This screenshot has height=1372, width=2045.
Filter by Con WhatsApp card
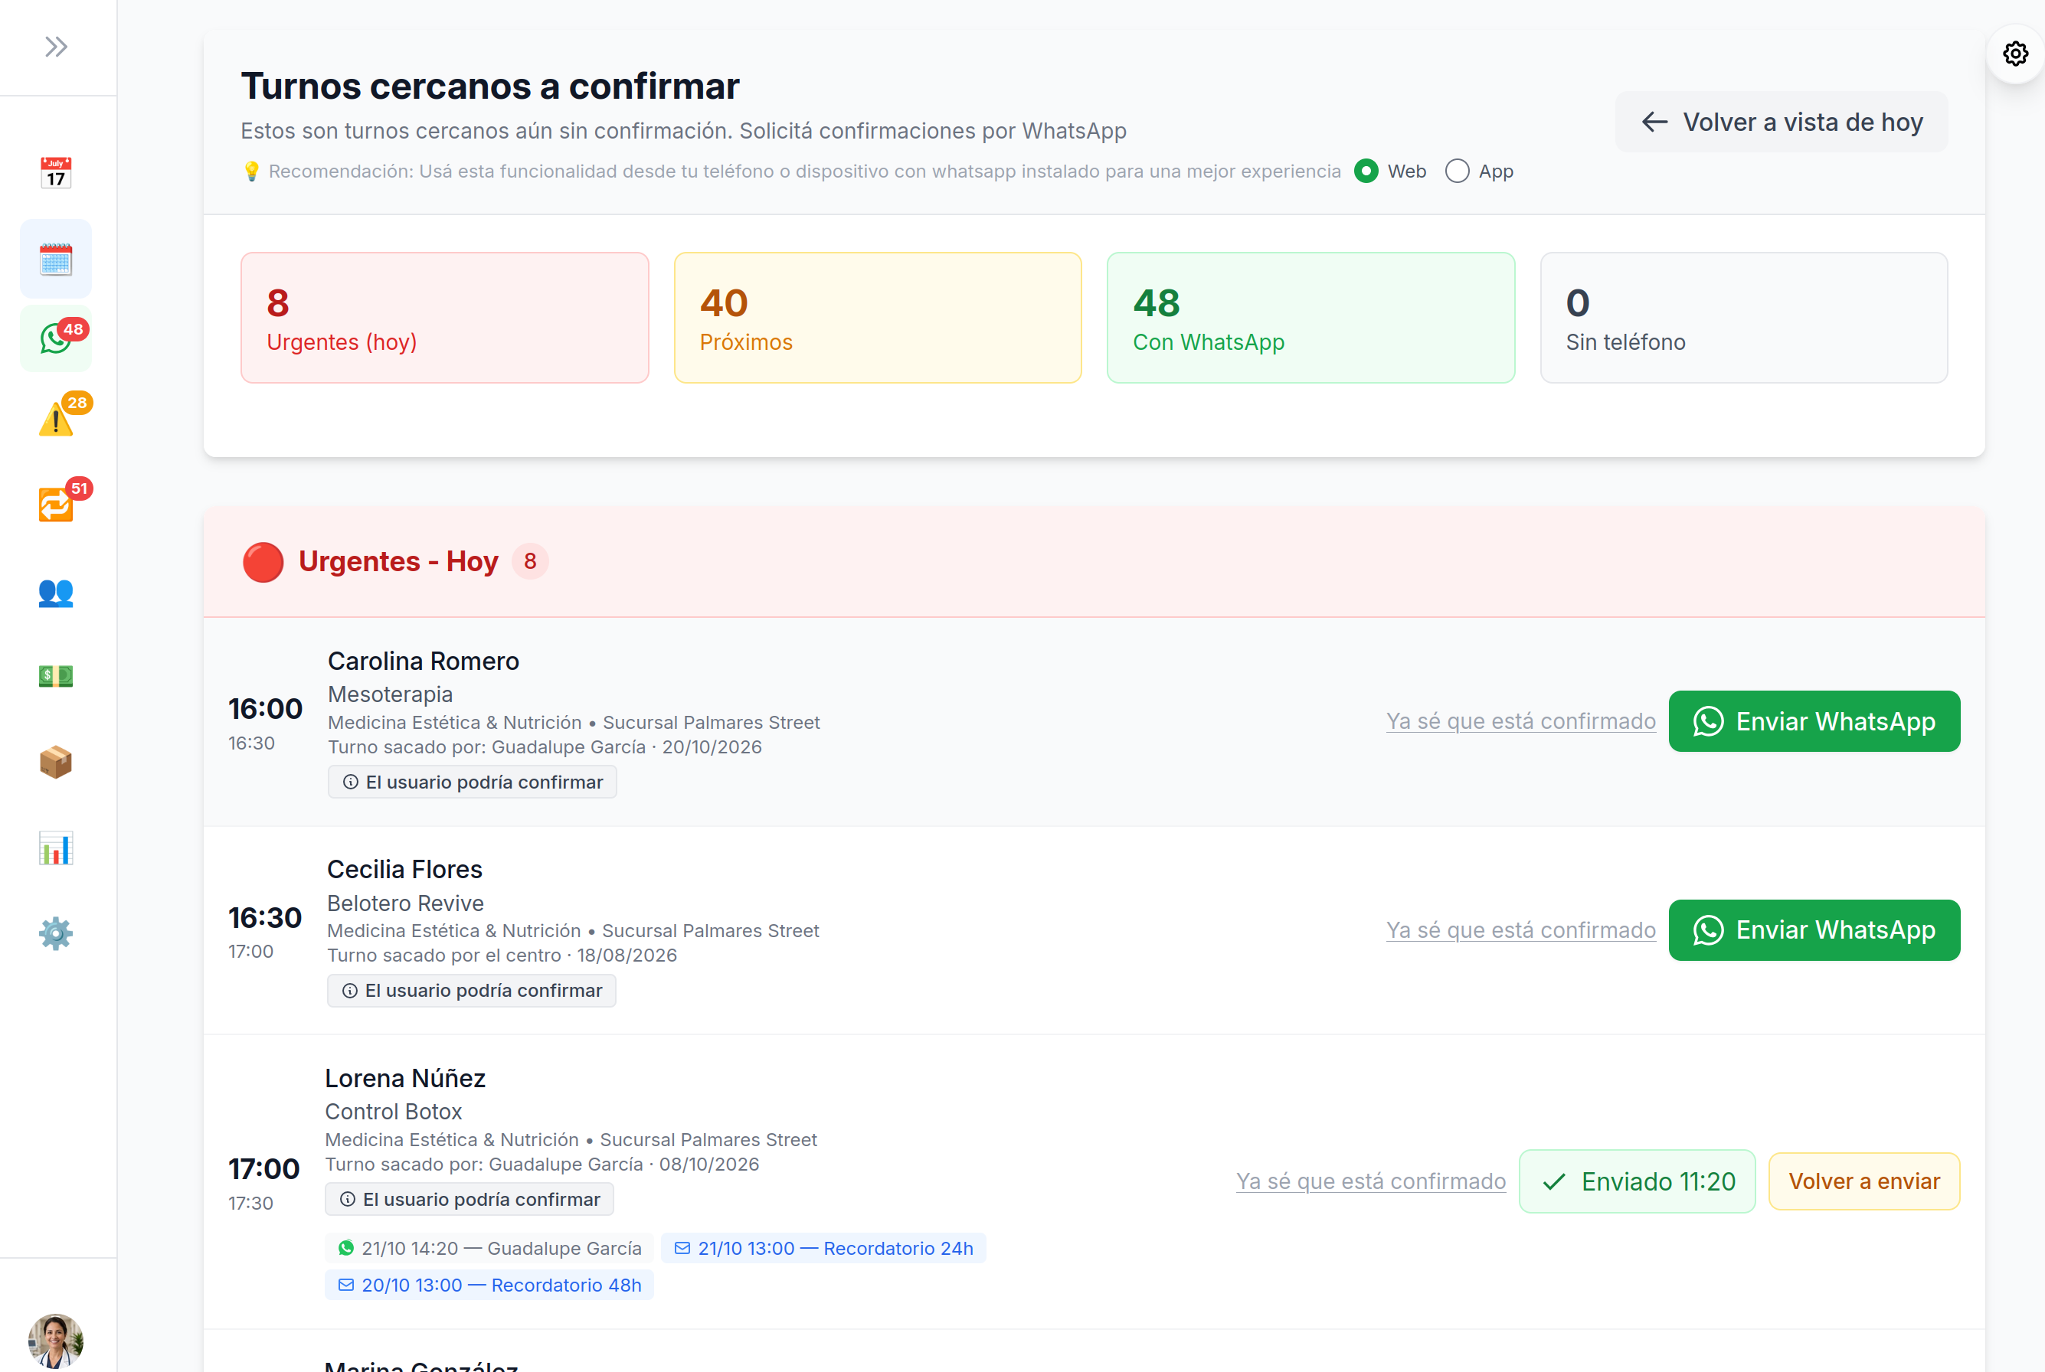pyautogui.click(x=1310, y=318)
